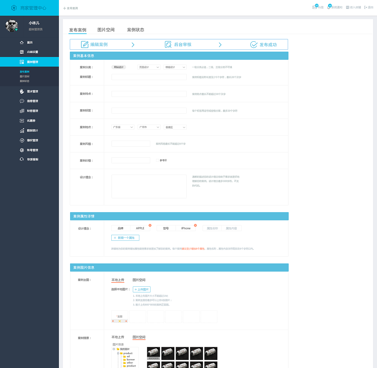Switch to the 案例状态 top tab

click(x=136, y=30)
